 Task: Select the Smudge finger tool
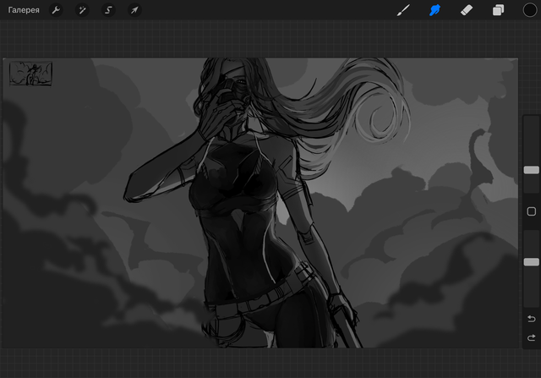434,10
